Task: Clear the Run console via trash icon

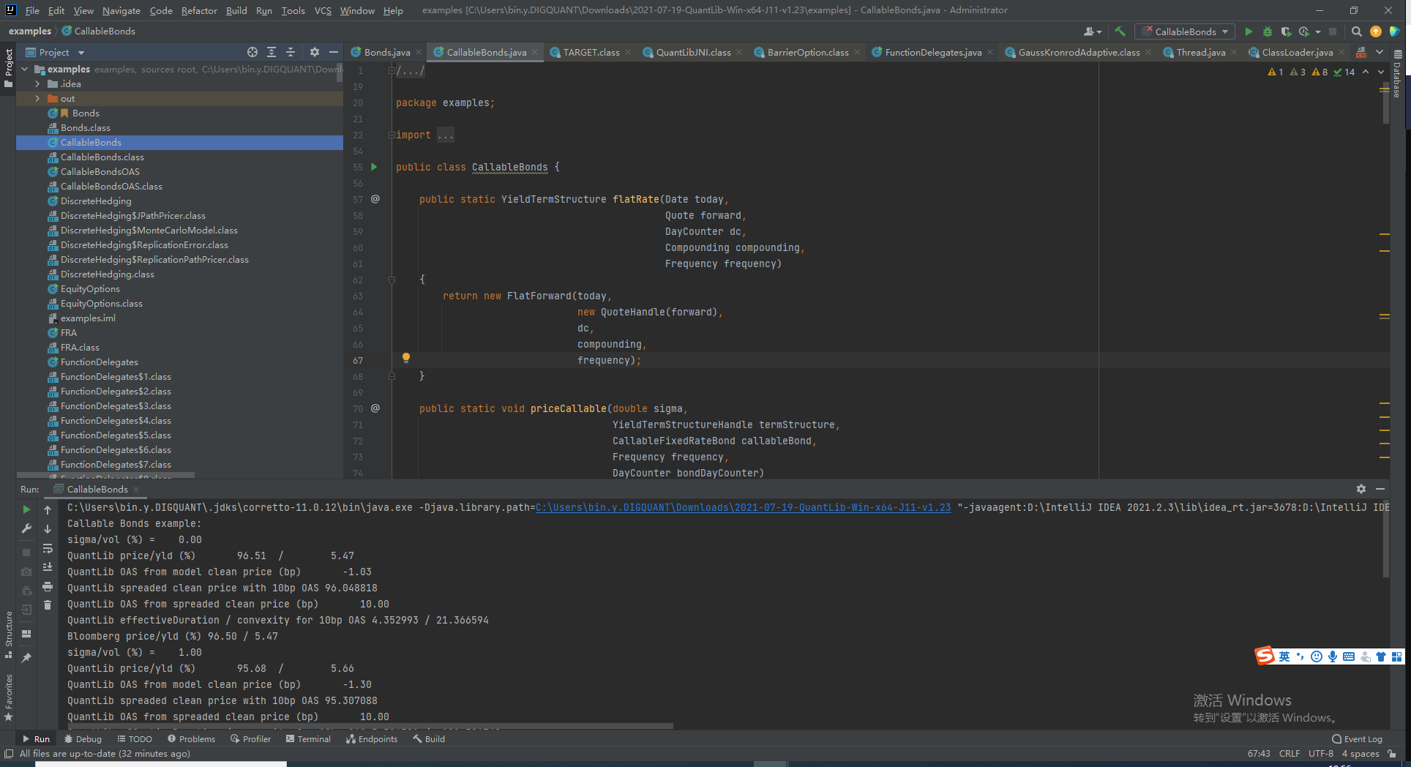Action: point(48,605)
